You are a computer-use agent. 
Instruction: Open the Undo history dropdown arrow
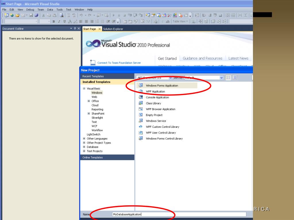86,15
